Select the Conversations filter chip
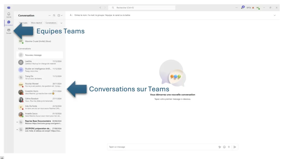284x159 pixels. pyautogui.click(x=51, y=23)
